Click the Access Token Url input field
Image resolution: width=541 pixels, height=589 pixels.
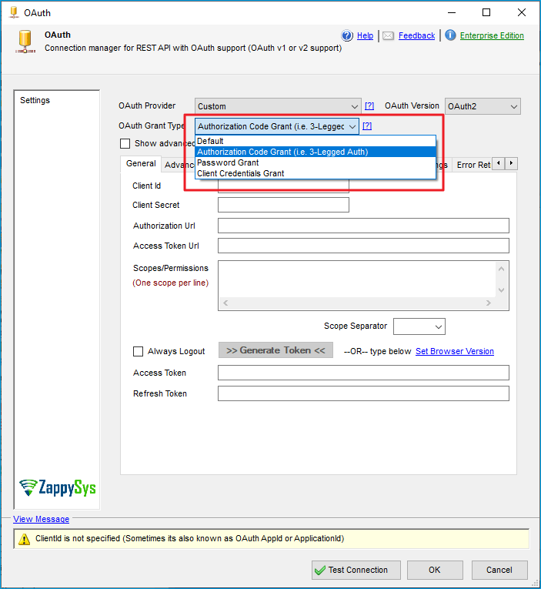[x=363, y=246]
